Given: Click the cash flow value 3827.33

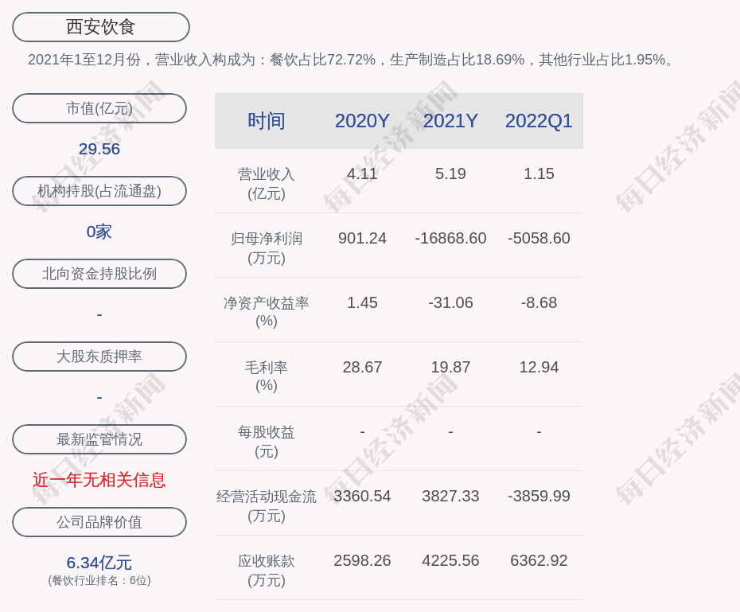Looking at the screenshot, I should click(x=450, y=496).
